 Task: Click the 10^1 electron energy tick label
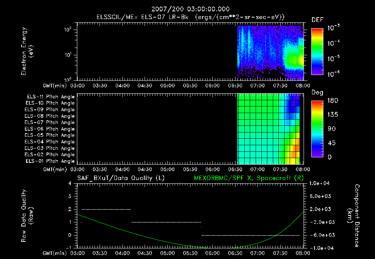click(68, 55)
